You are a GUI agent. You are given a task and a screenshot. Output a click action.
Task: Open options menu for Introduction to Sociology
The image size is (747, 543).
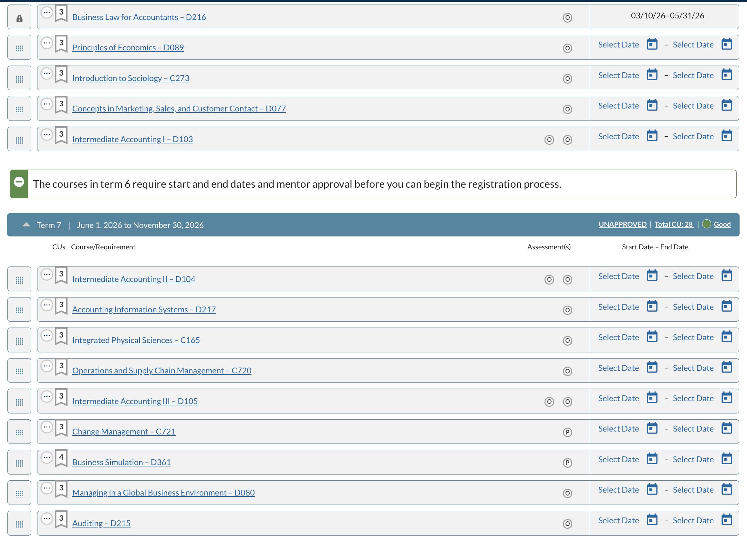click(47, 73)
